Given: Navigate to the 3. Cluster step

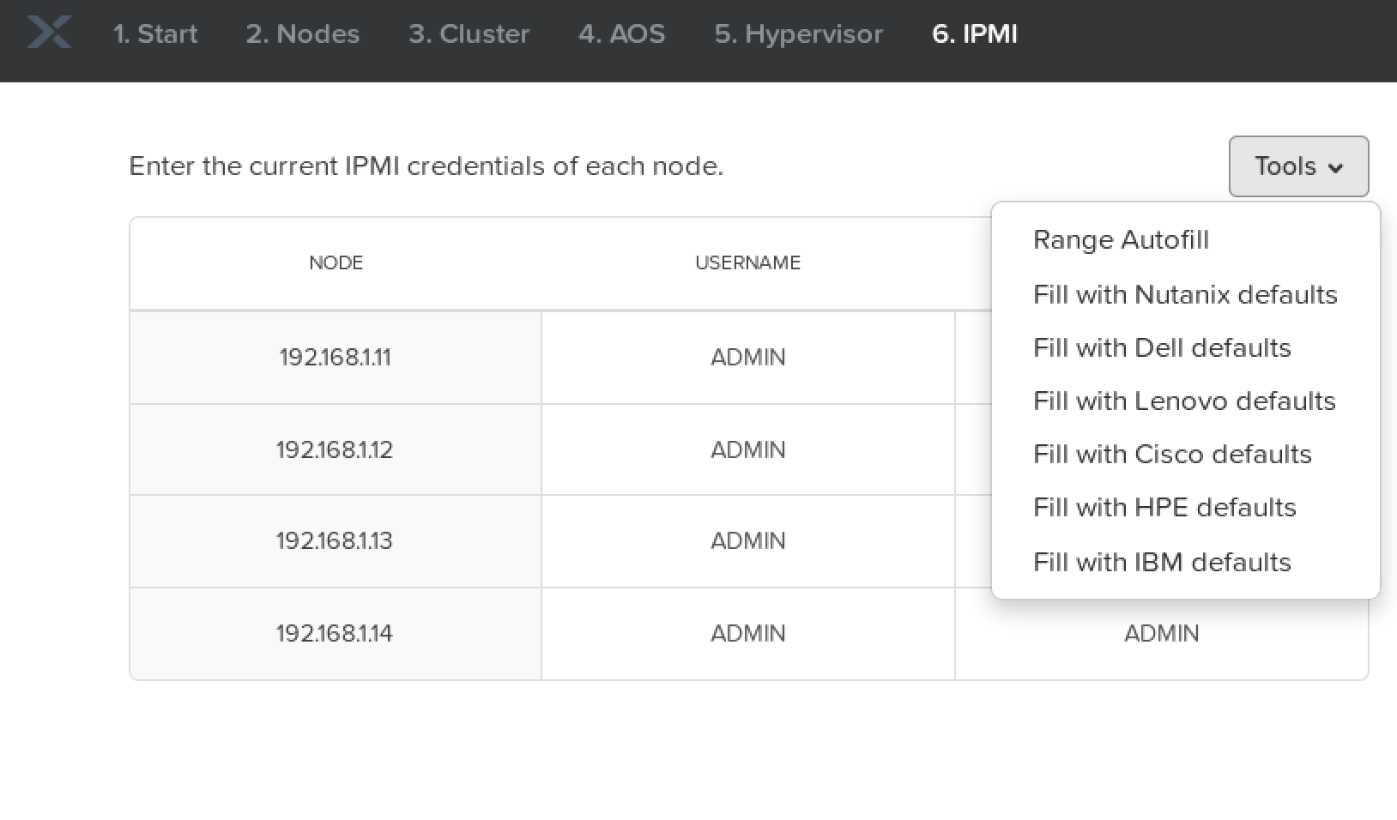Looking at the screenshot, I should coord(469,33).
